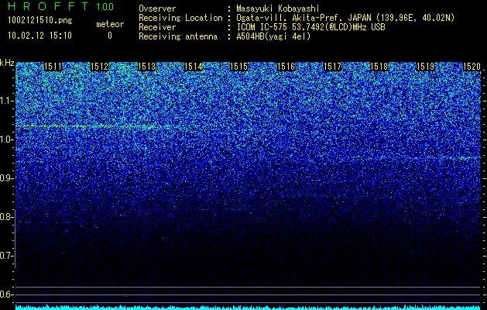The image size is (487, 310).
Task: Click the Receiver field label
Action: (x=157, y=27)
